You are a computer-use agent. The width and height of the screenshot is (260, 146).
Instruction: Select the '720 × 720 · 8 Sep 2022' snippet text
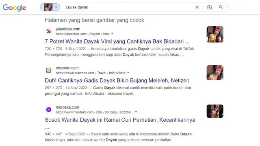click(x=65, y=49)
